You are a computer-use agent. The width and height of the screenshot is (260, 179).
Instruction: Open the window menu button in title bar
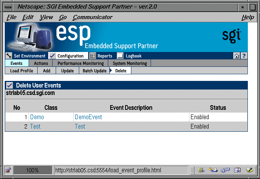tap(8, 7)
